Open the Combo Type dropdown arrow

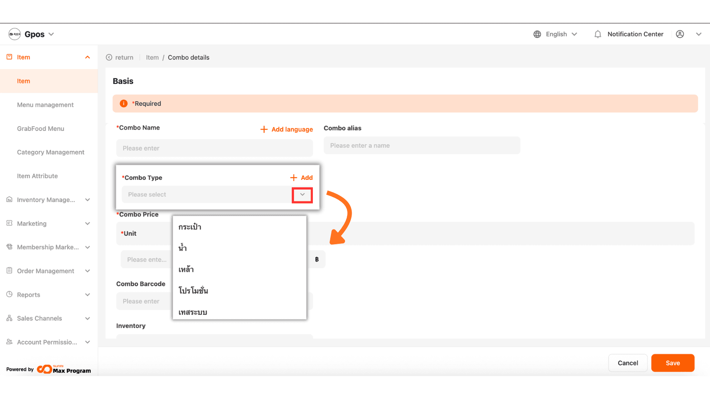coord(302,195)
